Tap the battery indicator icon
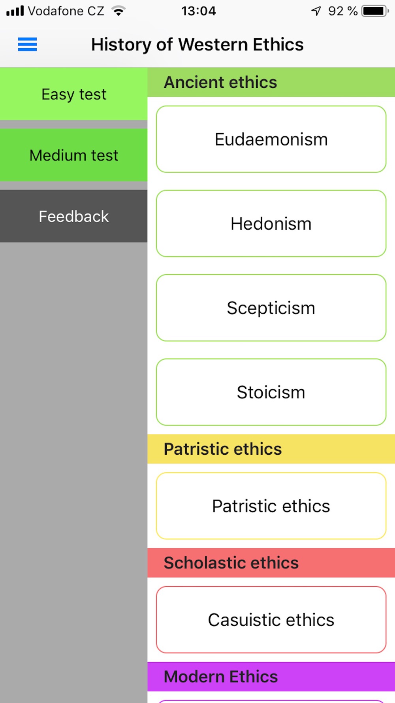 tap(375, 11)
